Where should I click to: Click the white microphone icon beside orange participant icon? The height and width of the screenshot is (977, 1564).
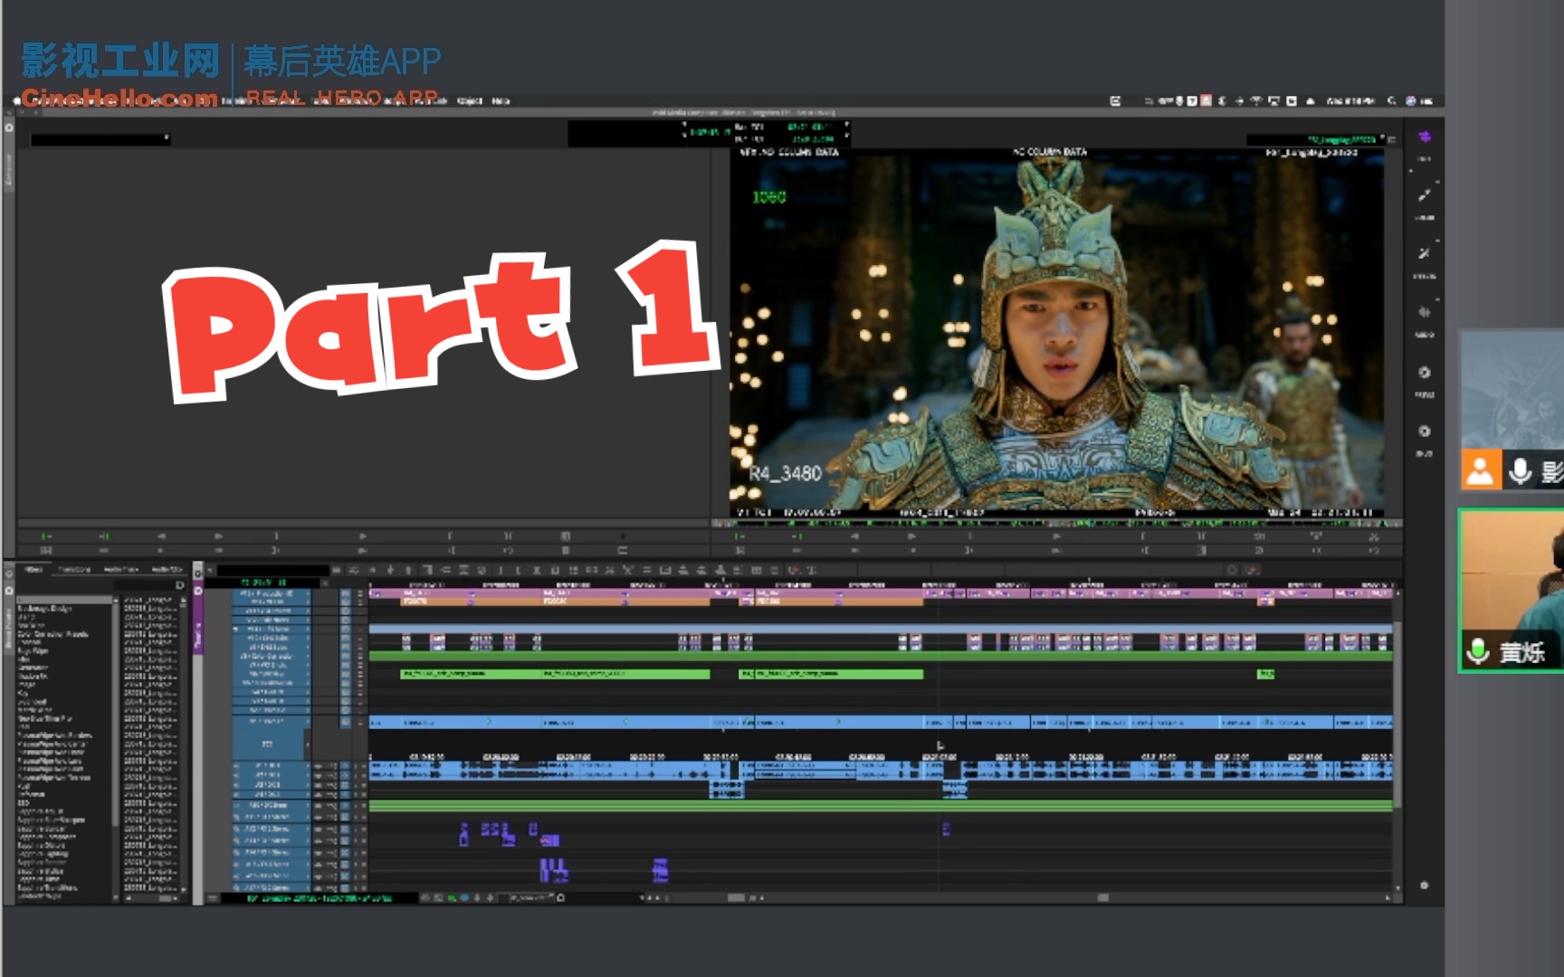pyautogui.click(x=1521, y=471)
